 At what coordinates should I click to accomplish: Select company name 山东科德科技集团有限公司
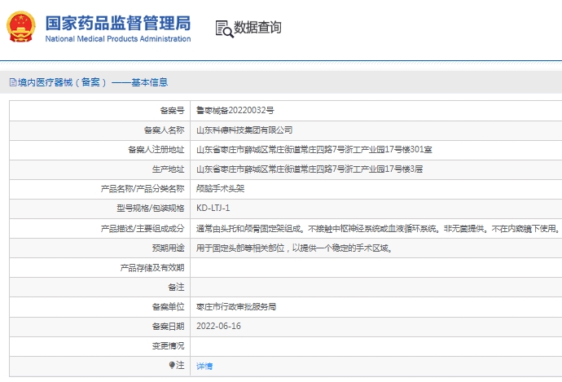pyautogui.click(x=244, y=130)
